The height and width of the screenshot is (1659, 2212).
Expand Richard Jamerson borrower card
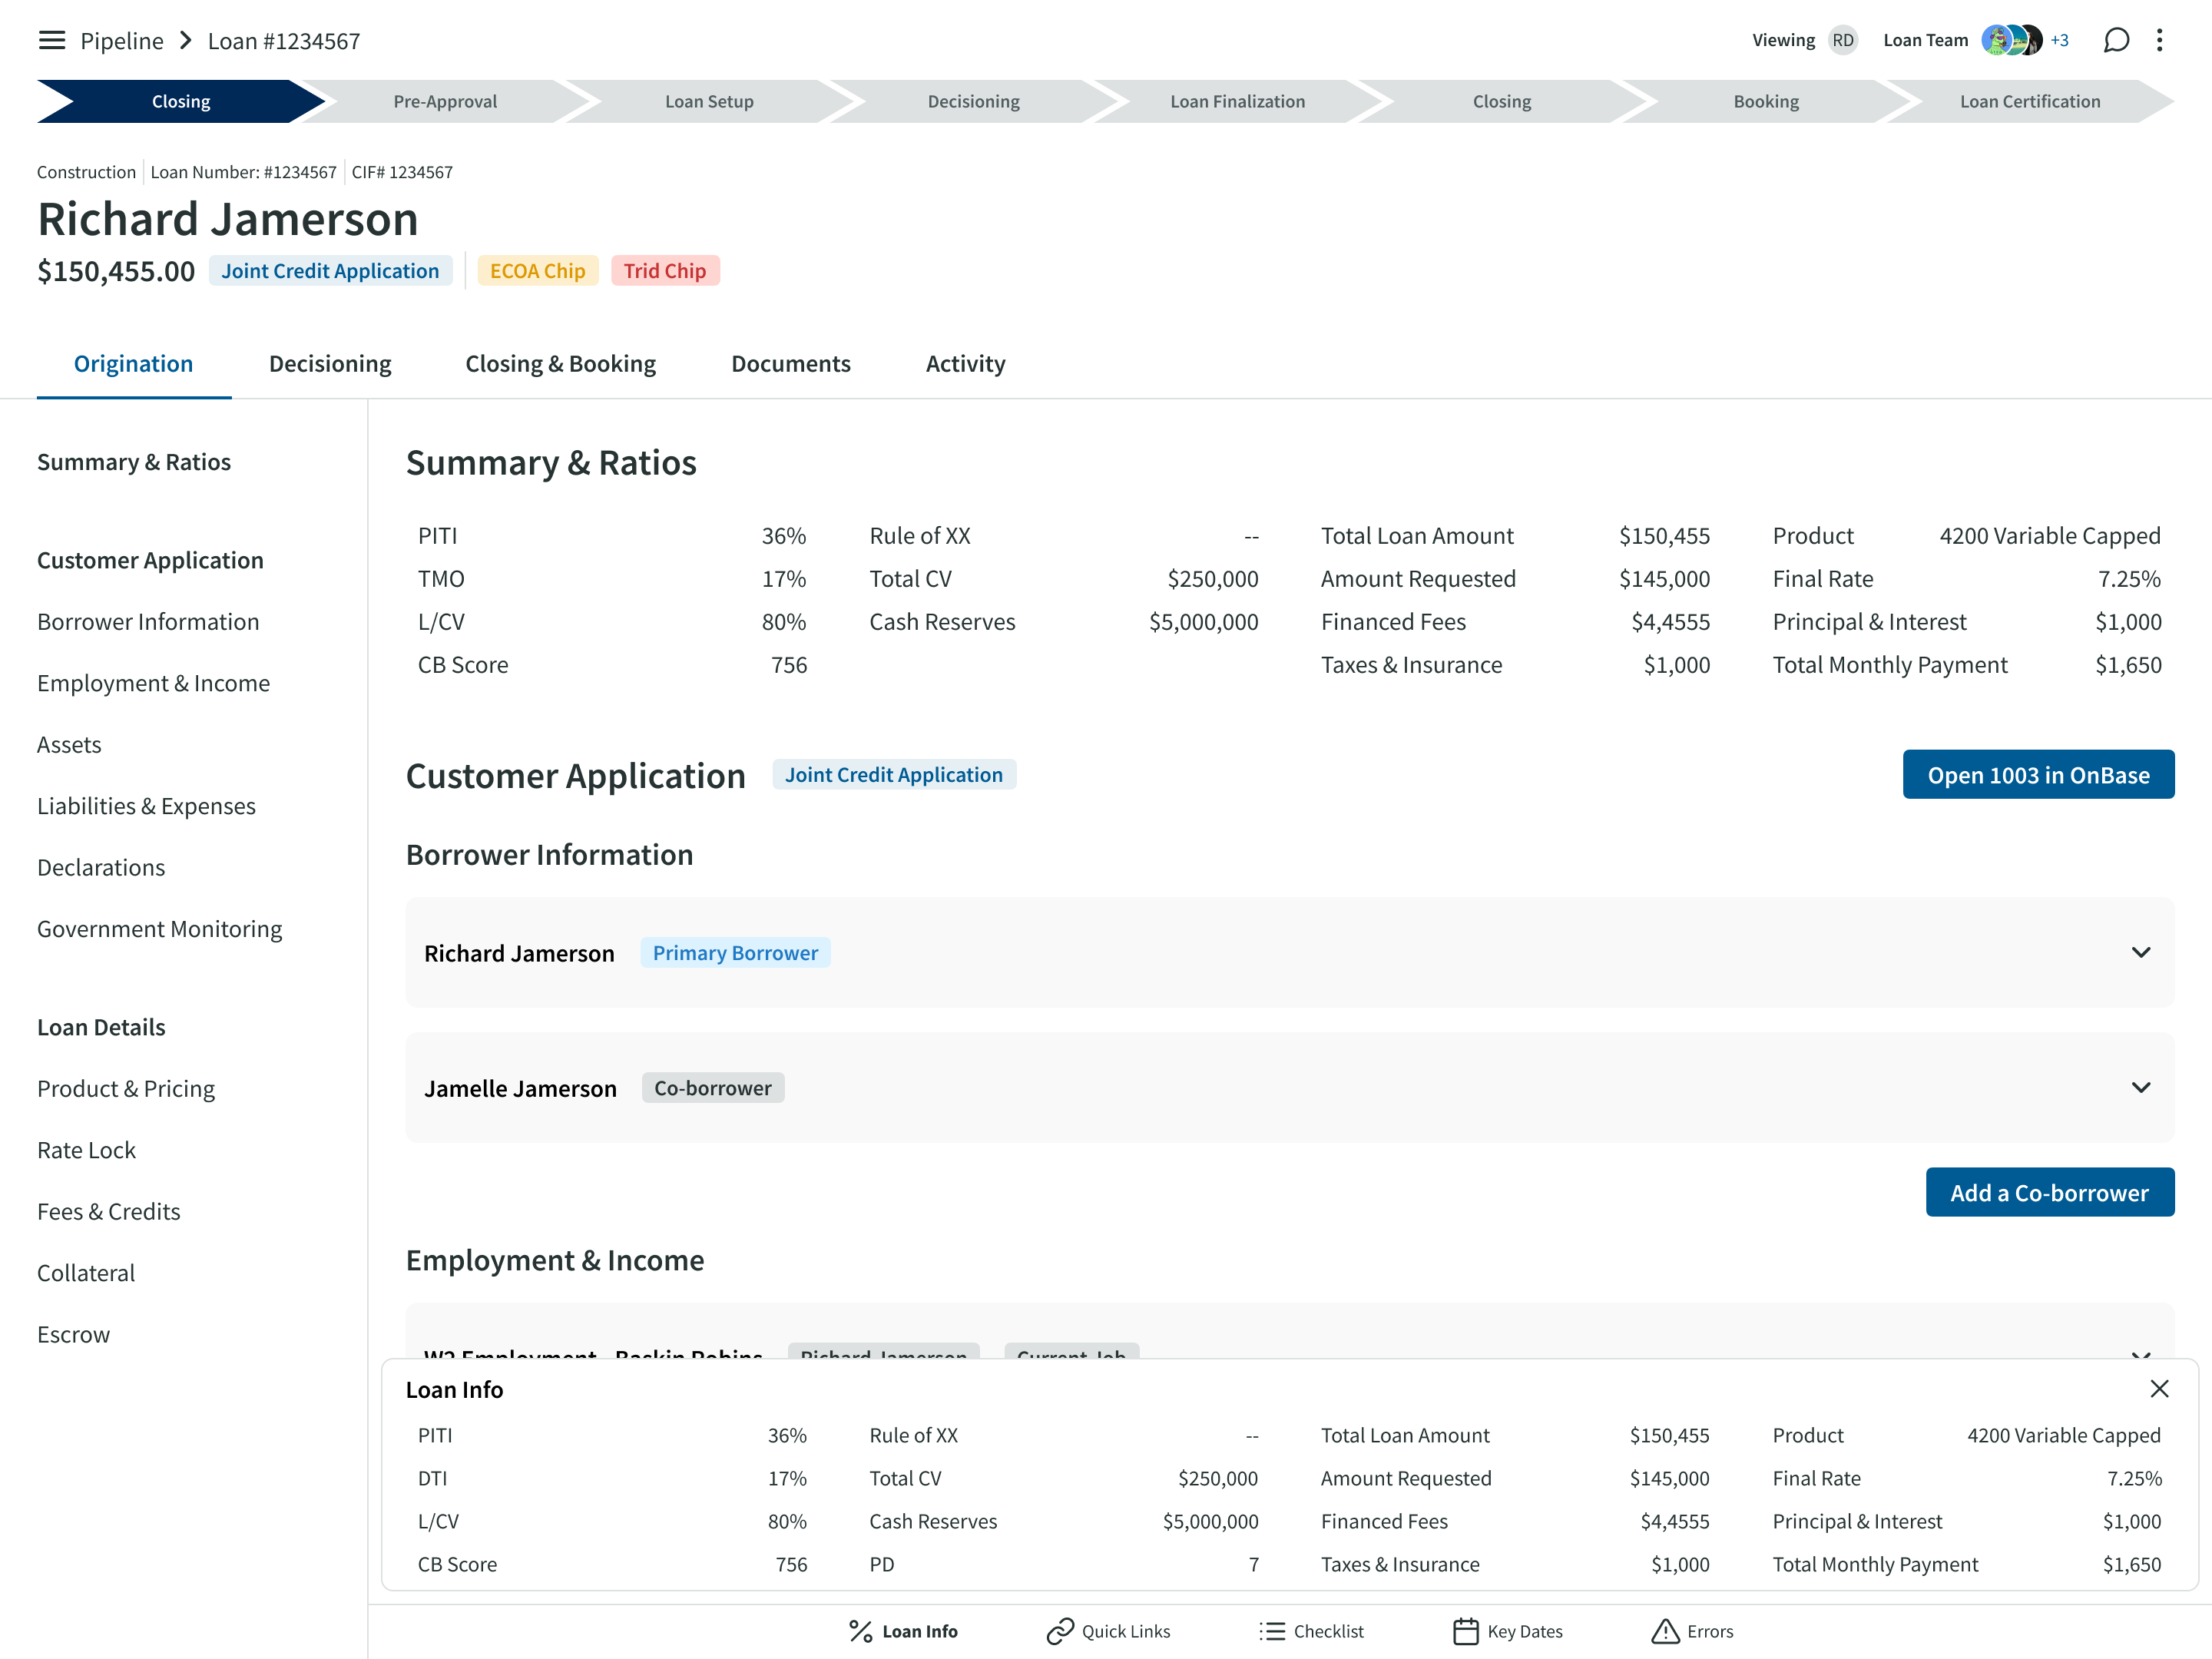[x=2140, y=952]
